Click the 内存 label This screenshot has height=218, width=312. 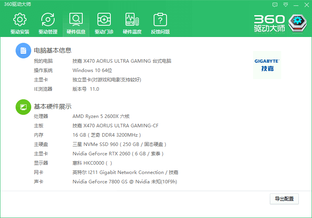(39, 135)
